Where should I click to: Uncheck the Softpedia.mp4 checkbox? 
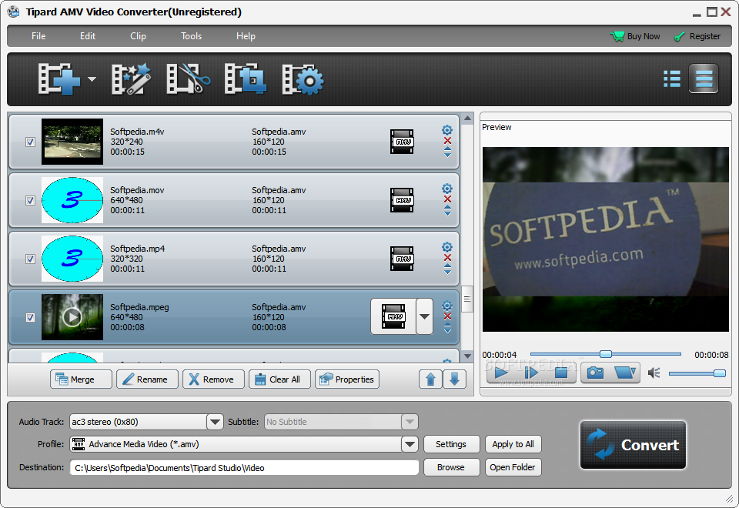point(30,259)
